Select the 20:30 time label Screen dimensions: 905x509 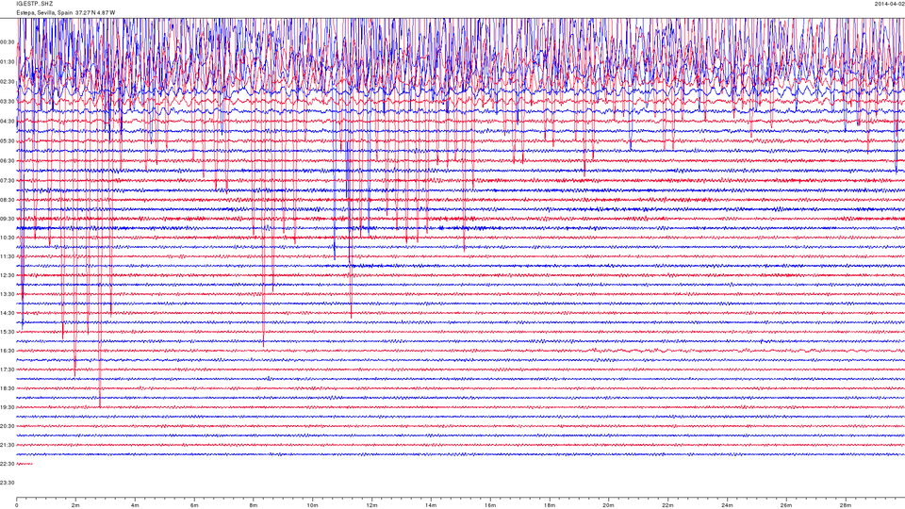tap(8, 426)
